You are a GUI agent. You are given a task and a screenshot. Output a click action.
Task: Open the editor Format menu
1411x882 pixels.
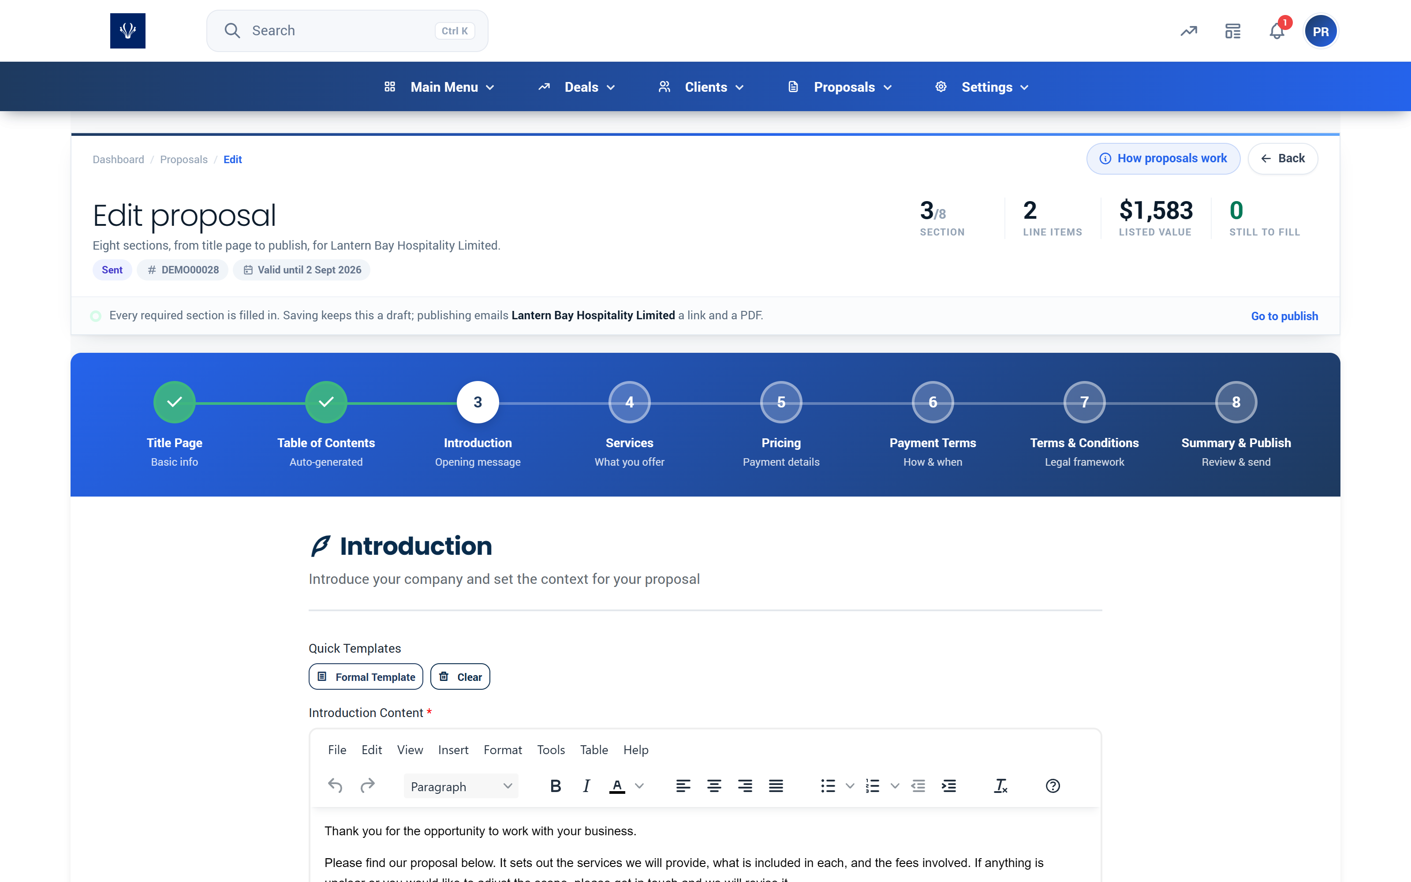click(x=503, y=750)
